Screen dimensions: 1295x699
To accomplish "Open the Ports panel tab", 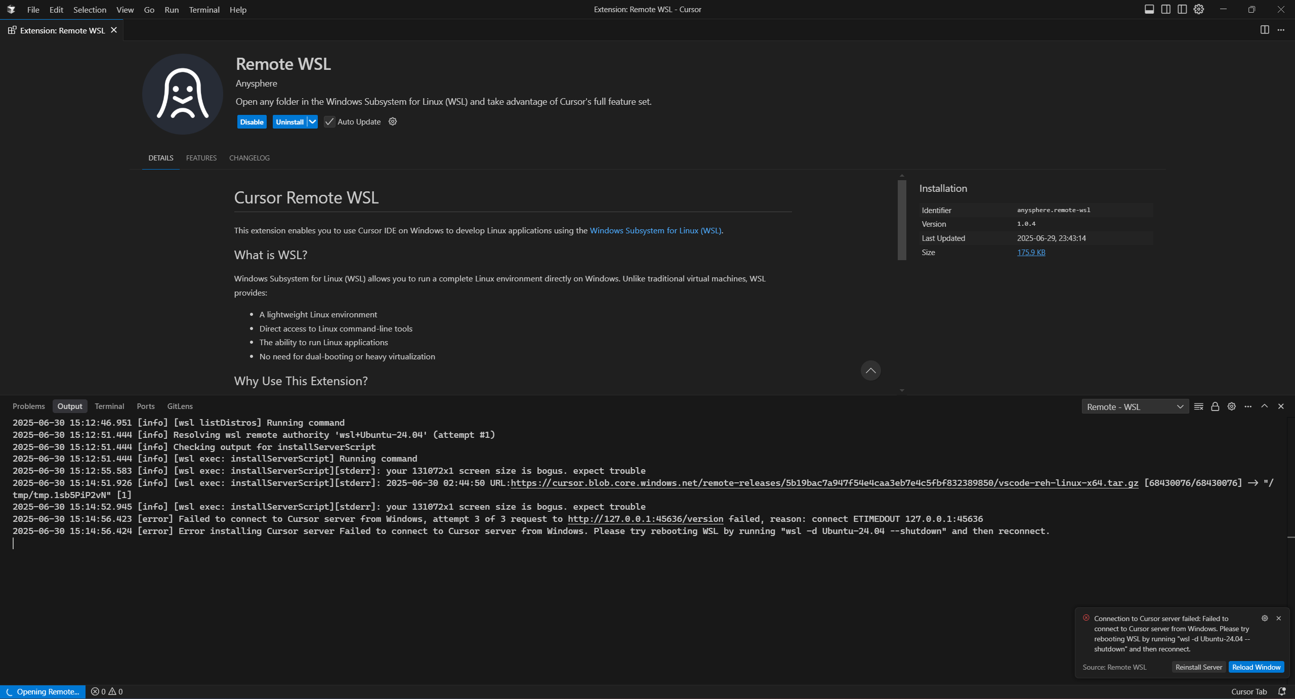I will 146,406.
